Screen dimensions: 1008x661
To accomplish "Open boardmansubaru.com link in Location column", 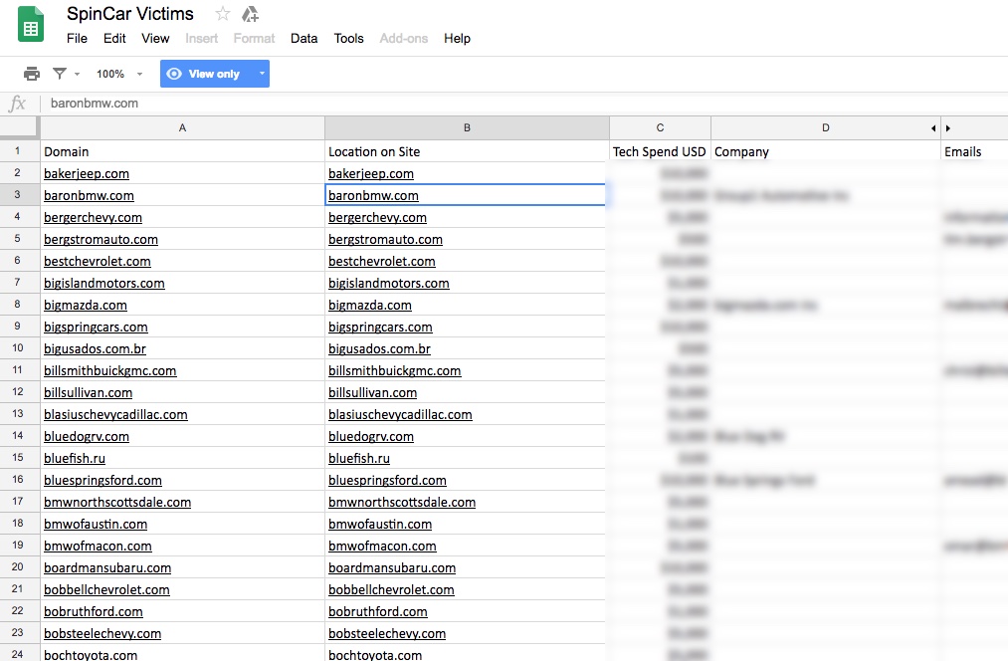I will pyautogui.click(x=392, y=567).
